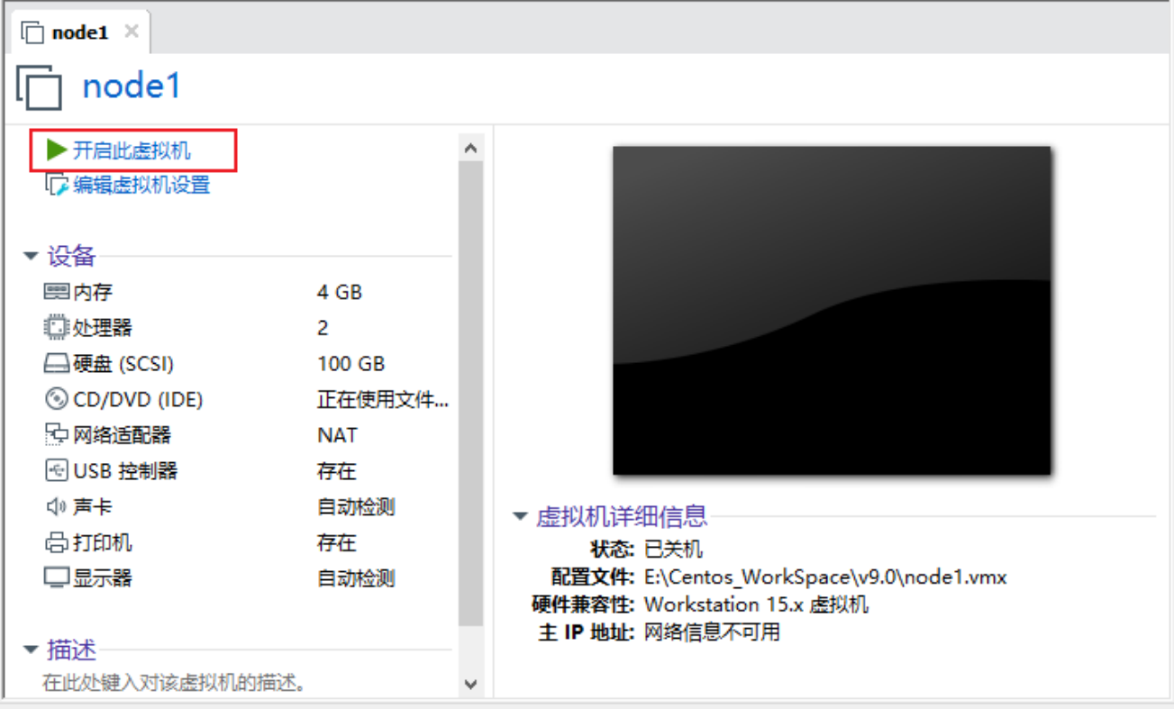The height and width of the screenshot is (709, 1174).
Task: Click the 配置文件 label
Action: 595,577
